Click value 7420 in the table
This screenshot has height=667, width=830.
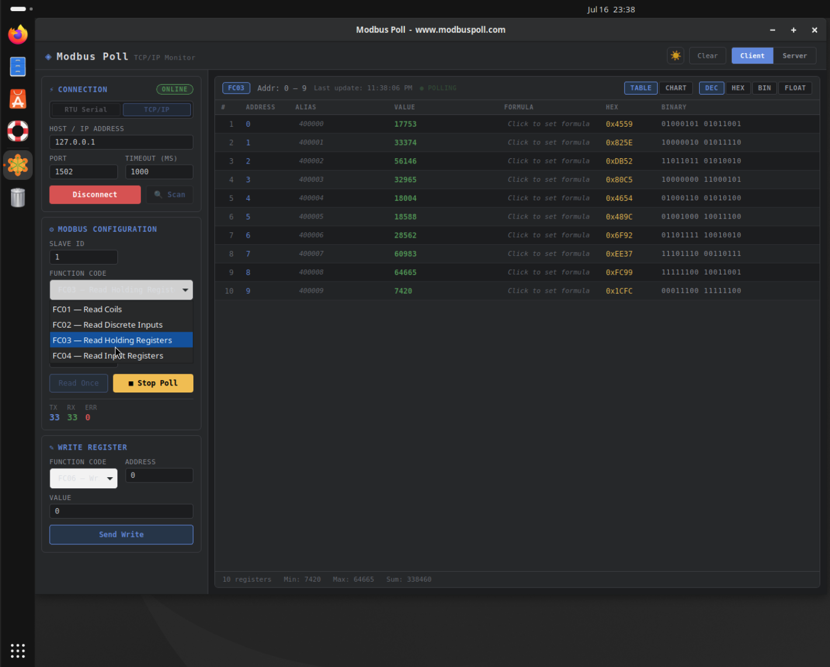pyautogui.click(x=403, y=291)
